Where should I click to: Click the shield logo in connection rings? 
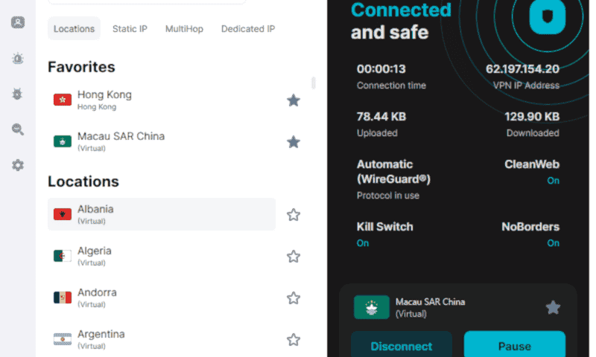point(548,16)
